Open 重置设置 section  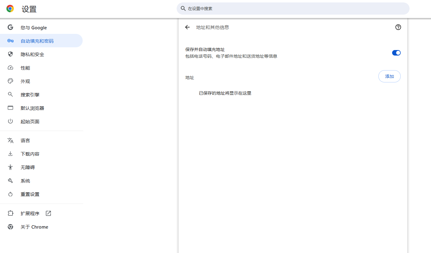(41, 194)
